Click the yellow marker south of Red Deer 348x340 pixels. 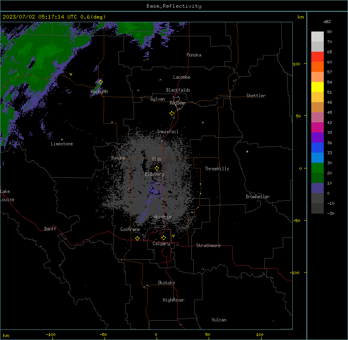click(x=172, y=113)
